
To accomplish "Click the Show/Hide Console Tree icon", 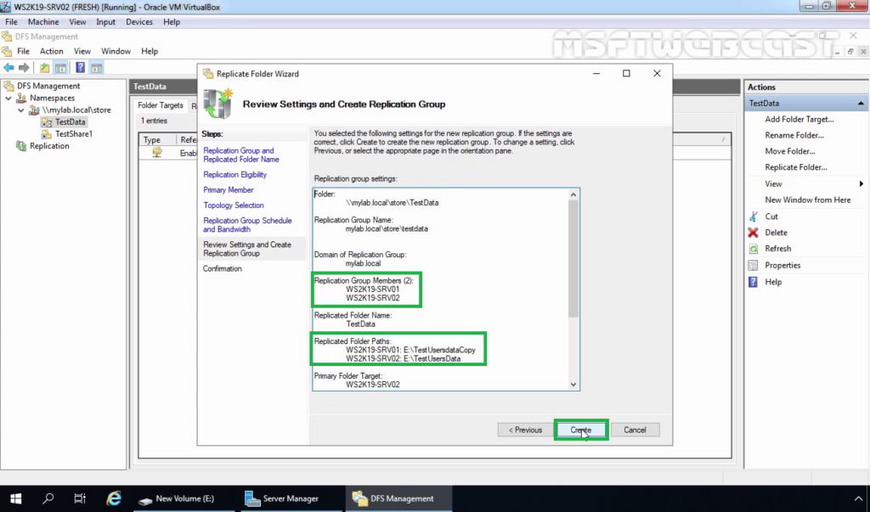I will [60, 68].
